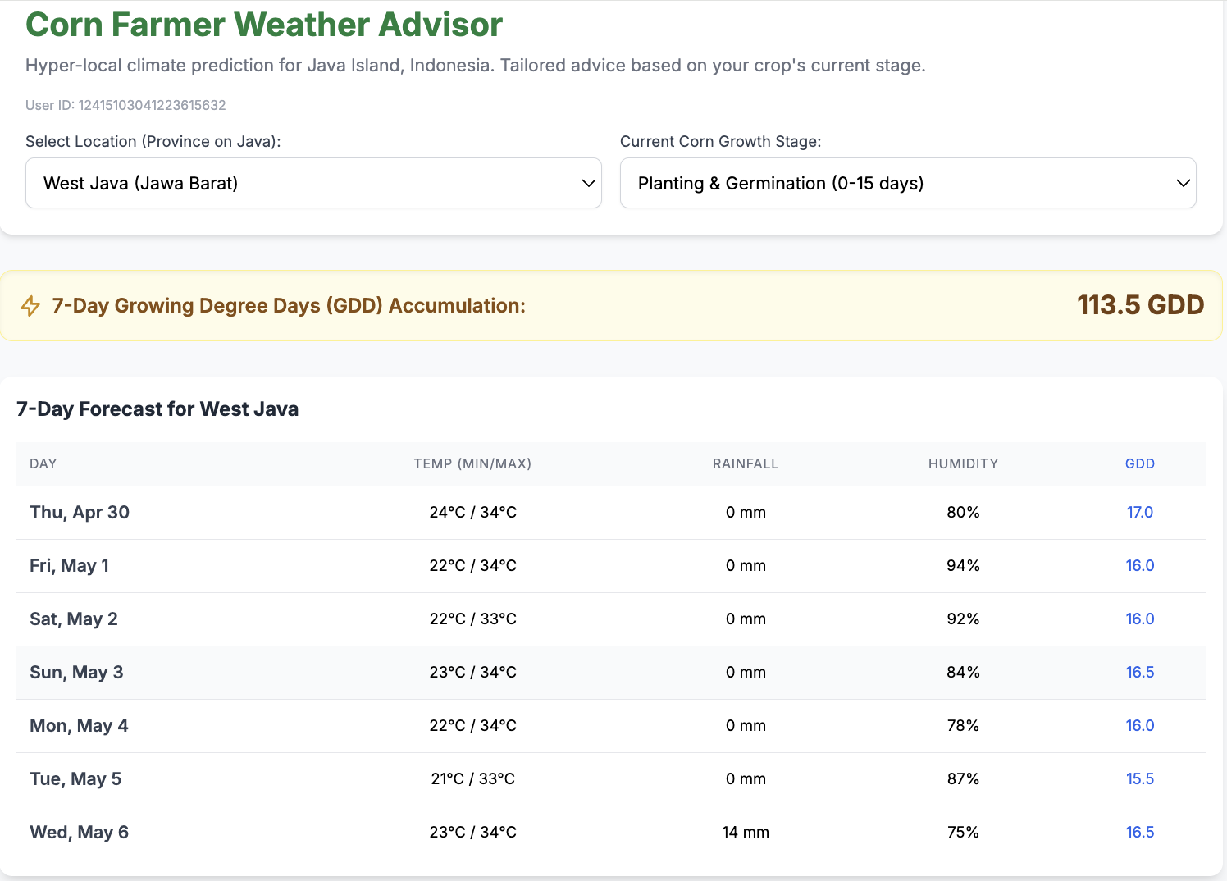
Task: Click the DAY column header
Action: 43,463
